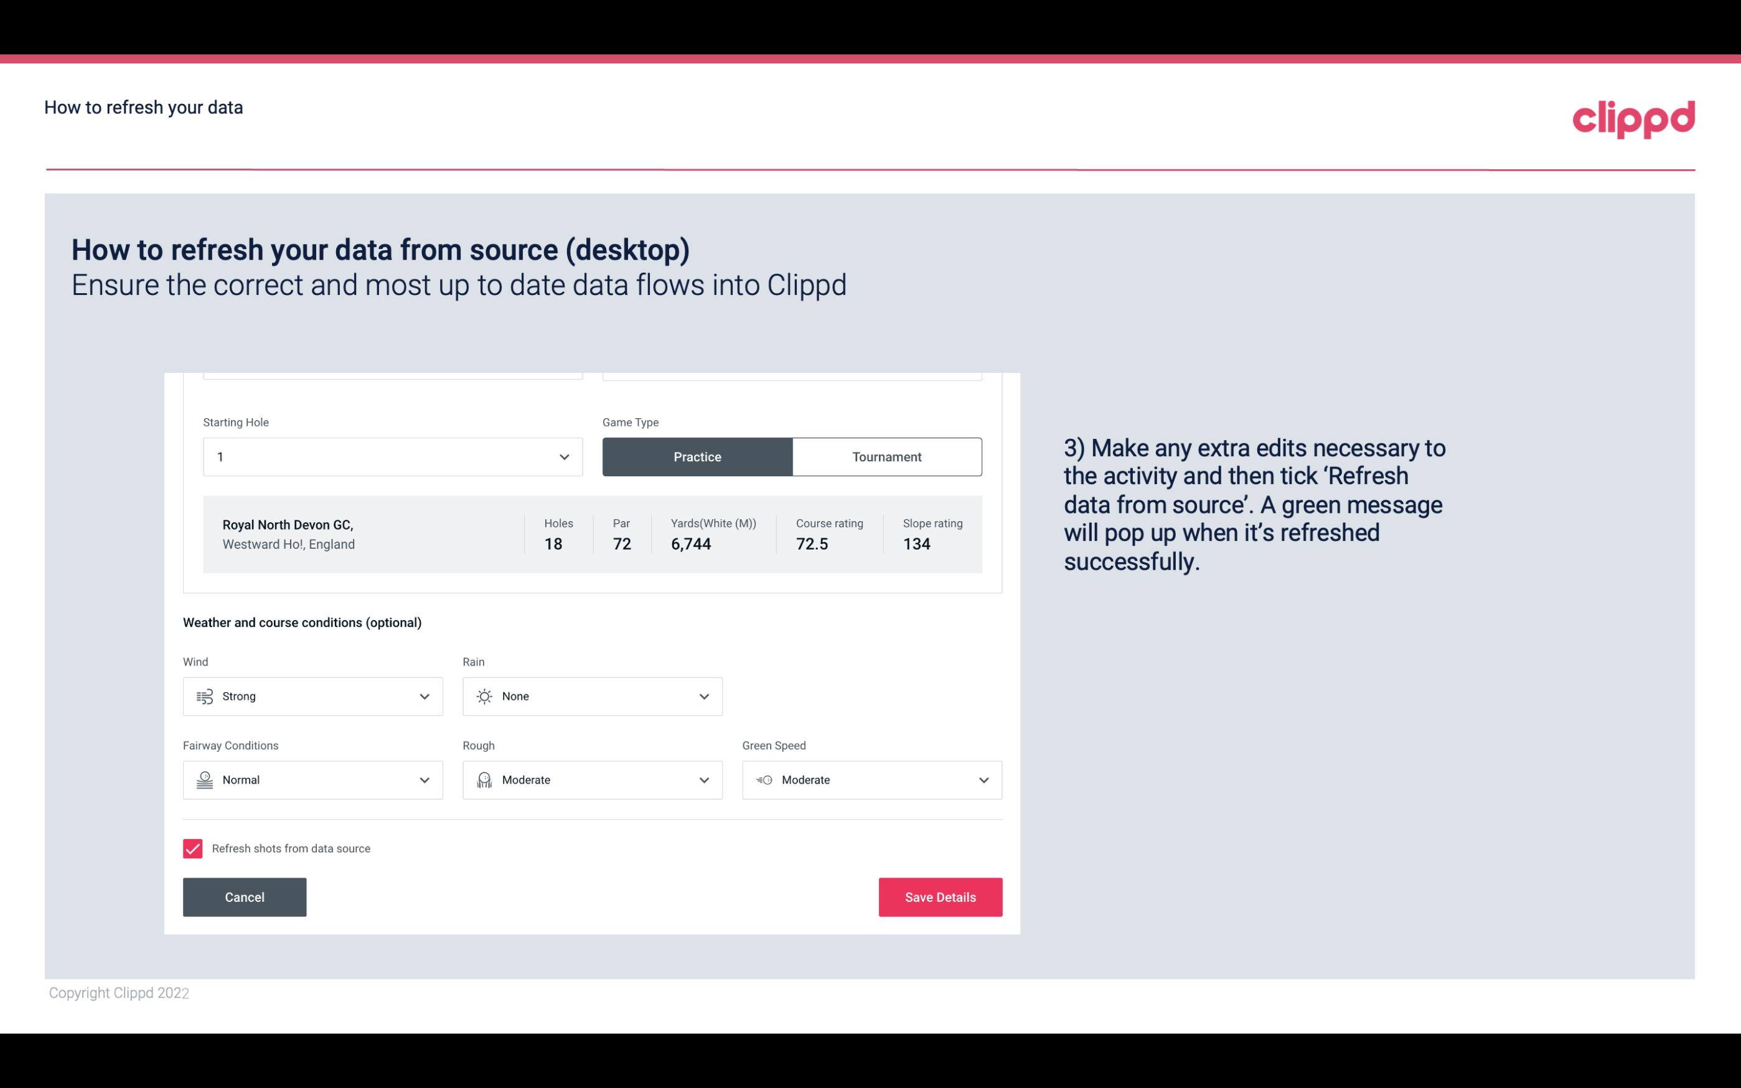
Task: Select the Practice game type toggle
Action: [x=697, y=456]
